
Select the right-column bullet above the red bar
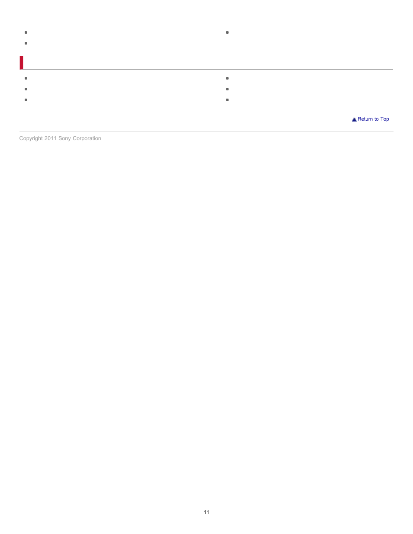click(227, 32)
